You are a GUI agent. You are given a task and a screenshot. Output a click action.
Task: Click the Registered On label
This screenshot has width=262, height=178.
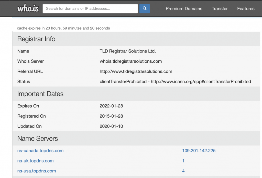[31, 116]
